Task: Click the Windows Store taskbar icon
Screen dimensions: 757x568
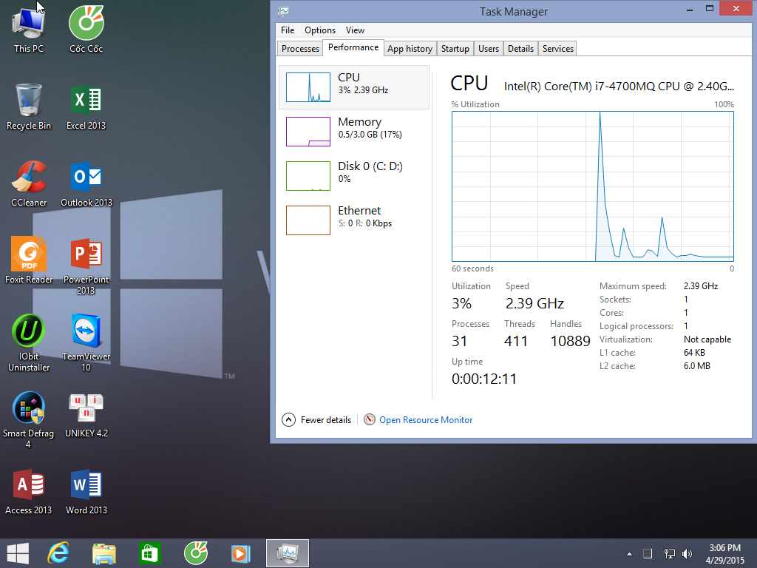Action: [x=149, y=553]
